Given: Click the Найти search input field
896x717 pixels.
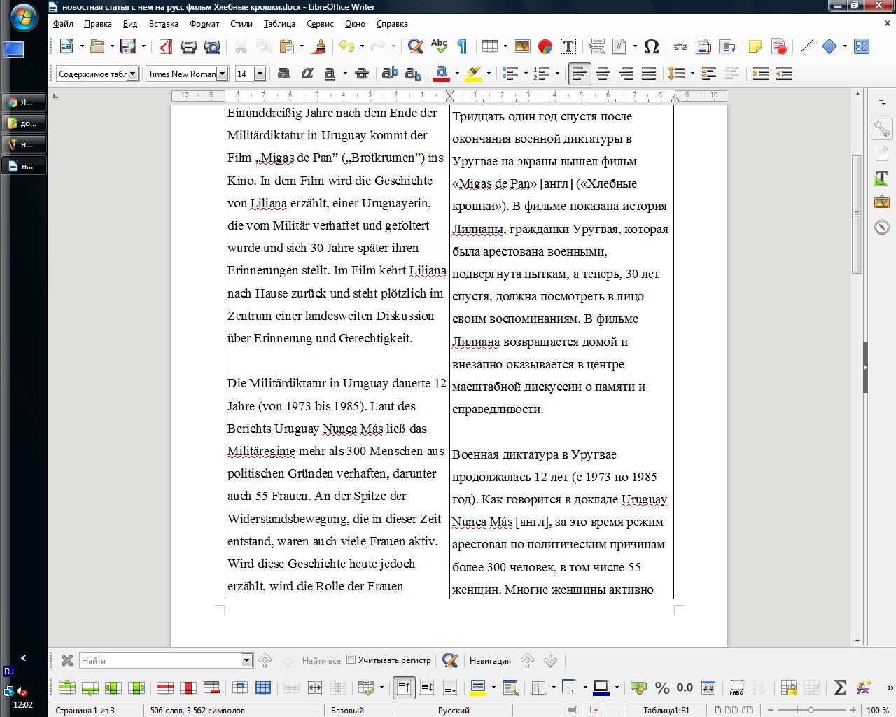Looking at the screenshot, I should coord(160,660).
